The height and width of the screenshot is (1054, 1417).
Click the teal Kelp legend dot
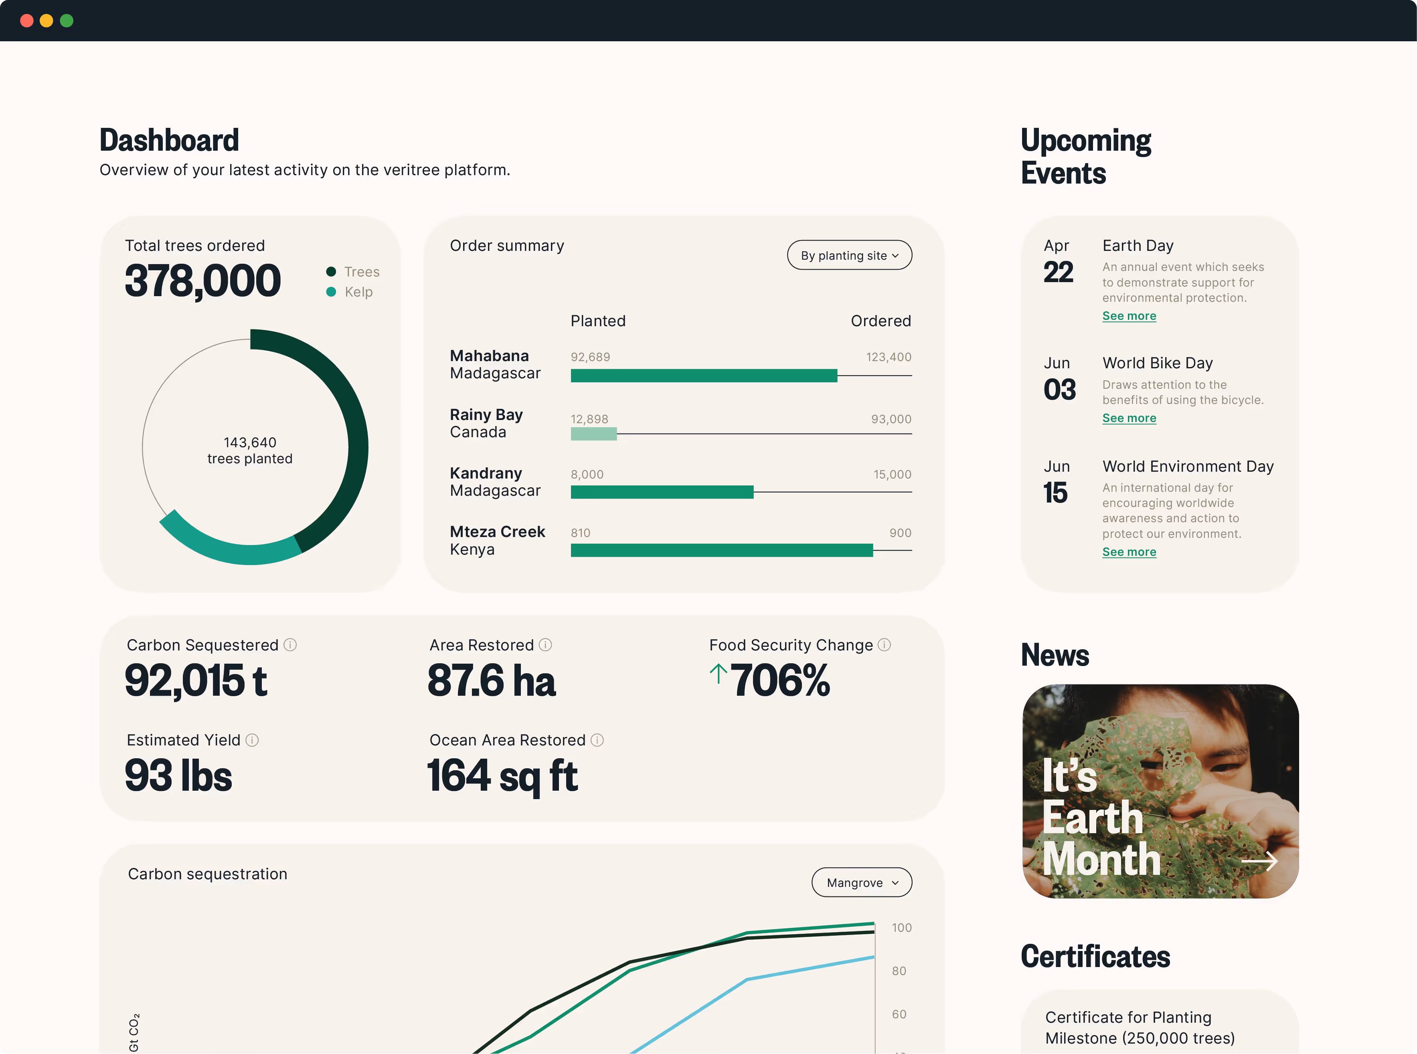pos(331,292)
